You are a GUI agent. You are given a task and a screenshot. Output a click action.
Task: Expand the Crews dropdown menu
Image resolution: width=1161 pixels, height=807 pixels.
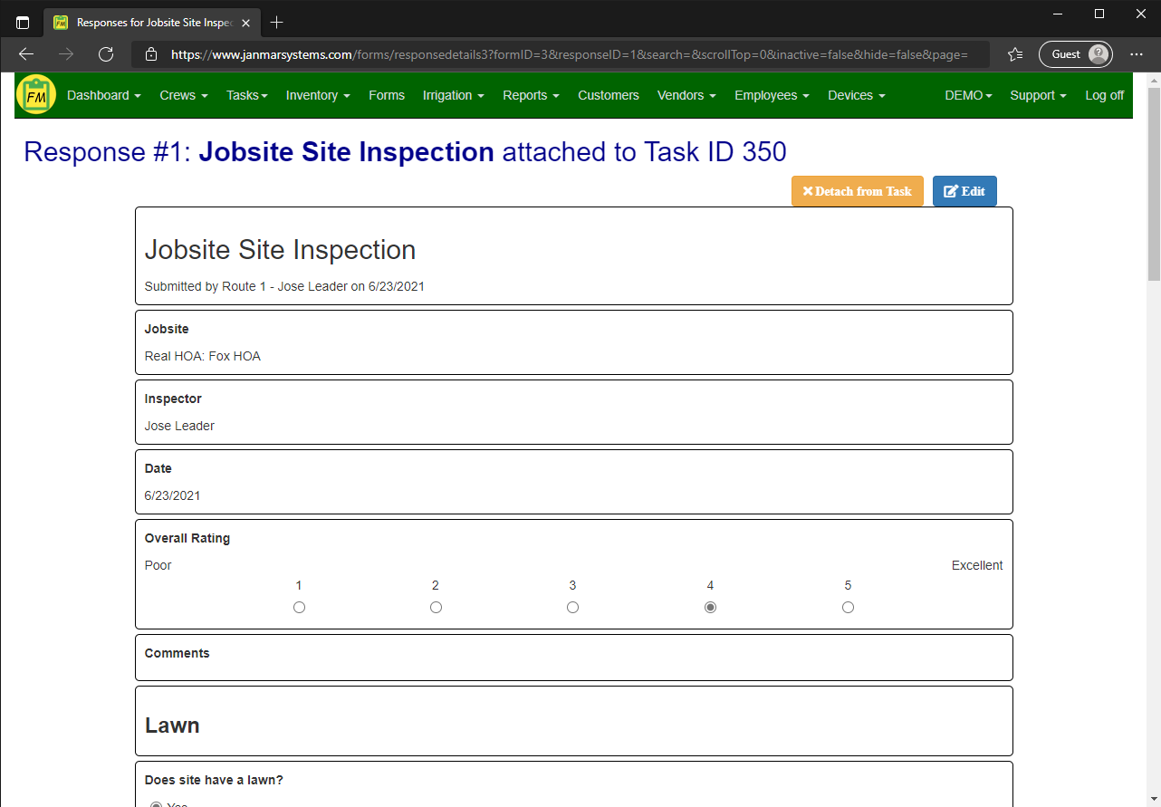click(x=184, y=95)
